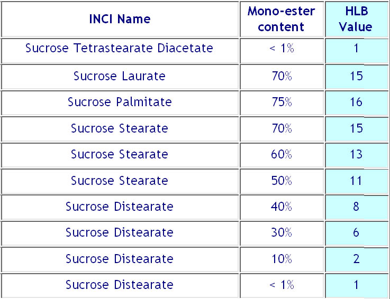Select the HLB value 16 cell
Image resolution: width=390 pixels, height=299 pixels.
tap(356, 102)
